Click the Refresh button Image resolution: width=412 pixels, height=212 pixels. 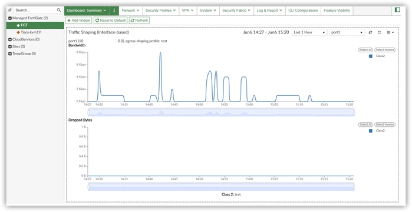[x=139, y=21]
